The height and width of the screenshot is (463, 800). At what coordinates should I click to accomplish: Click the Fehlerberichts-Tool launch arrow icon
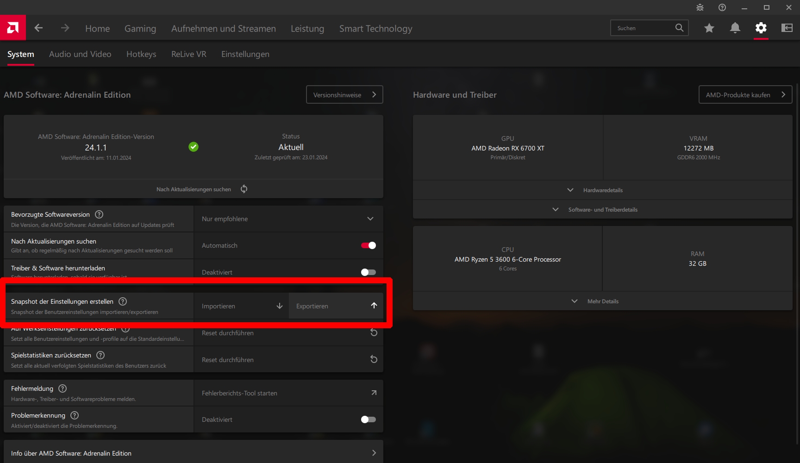tap(374, 393)
